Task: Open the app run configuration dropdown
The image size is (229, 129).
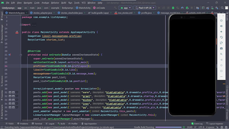Action: [x=126, y=8]
